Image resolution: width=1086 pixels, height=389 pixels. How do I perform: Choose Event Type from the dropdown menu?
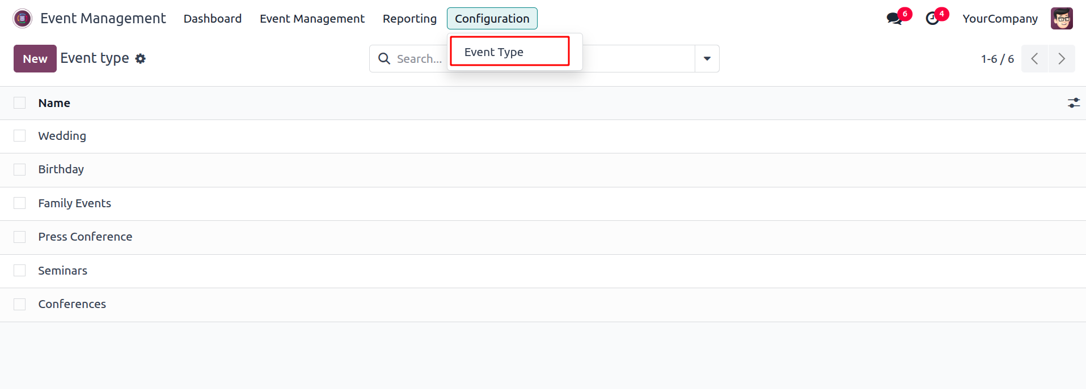click(494, 52)
